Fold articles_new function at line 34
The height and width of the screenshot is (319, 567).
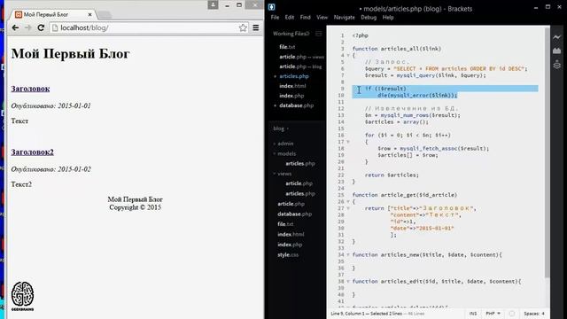pyautogui.click(x=348, y=254)
